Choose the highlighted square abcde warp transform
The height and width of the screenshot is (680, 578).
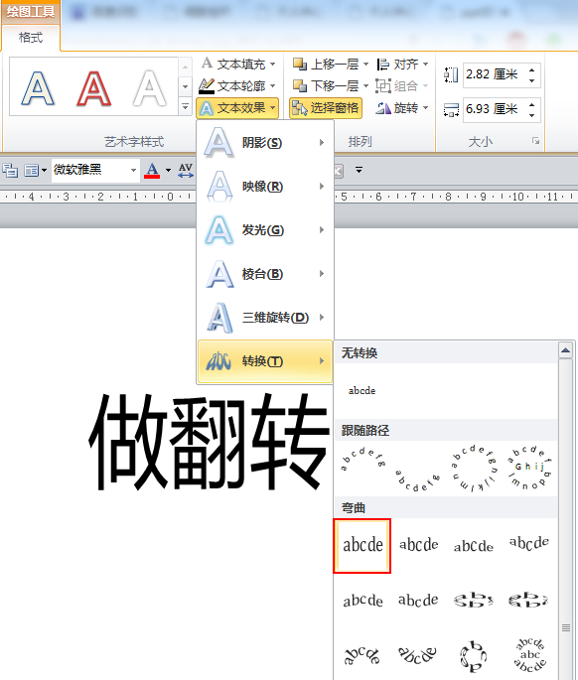point(362,546)
